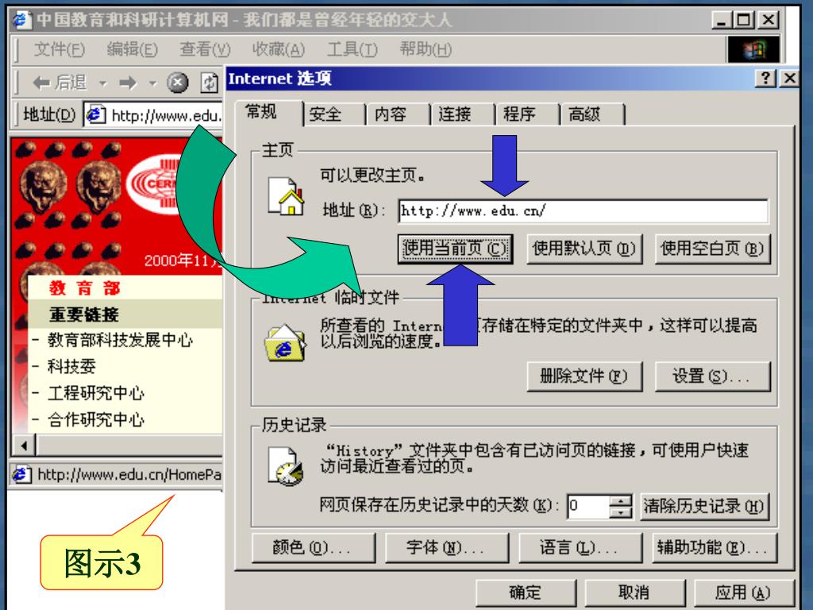The width and height of the screenshot is (813, 610).
Task: Maximize the browser window
Action: tap(744, 20)
